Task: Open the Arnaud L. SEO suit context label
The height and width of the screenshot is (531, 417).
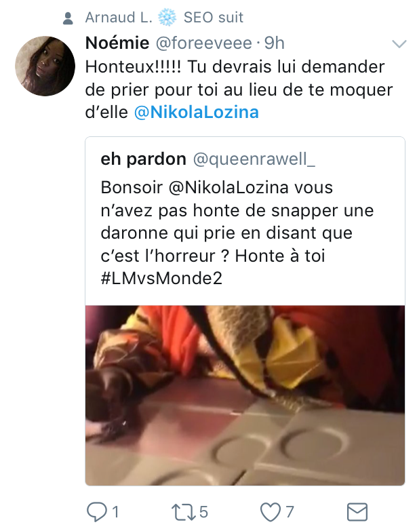Action: click(x=164, y=17)
